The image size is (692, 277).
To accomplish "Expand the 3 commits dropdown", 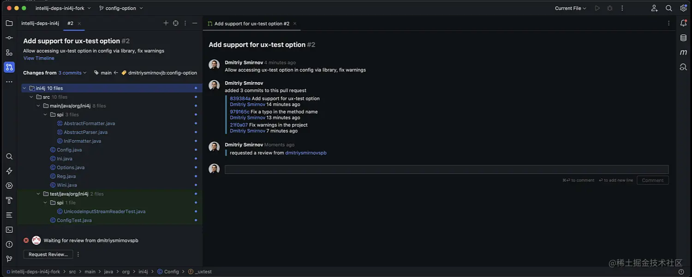I will [70, 72].
